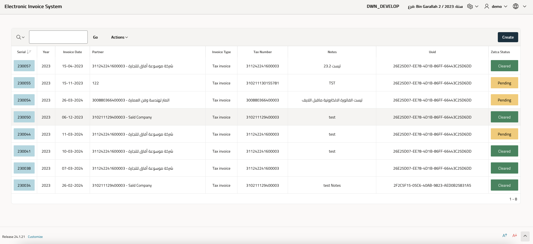
Task: Click the Tax Number column header
Action: [263, 52]
